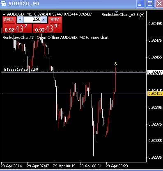The height and width of the screenshot is (171, 163).
Task: Decrease lot volume with the down arrow
Action: pyautogui.click(x=20, y=20)
